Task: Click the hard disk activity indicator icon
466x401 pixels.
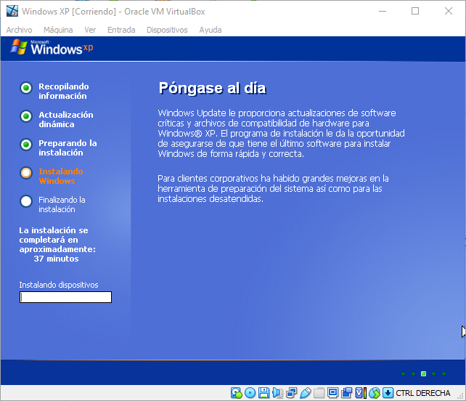Action: tap(237, 393)
